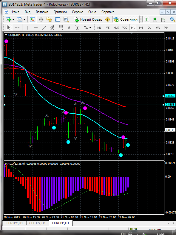
Task: Toggle the Terminal window icon
Action: [57, 19]
